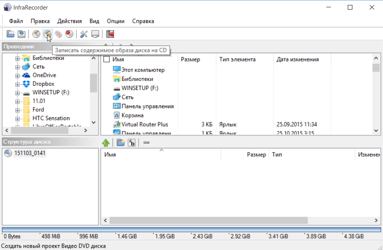
Task: Click the Open project toolbar icon
Action: point(10,34)
